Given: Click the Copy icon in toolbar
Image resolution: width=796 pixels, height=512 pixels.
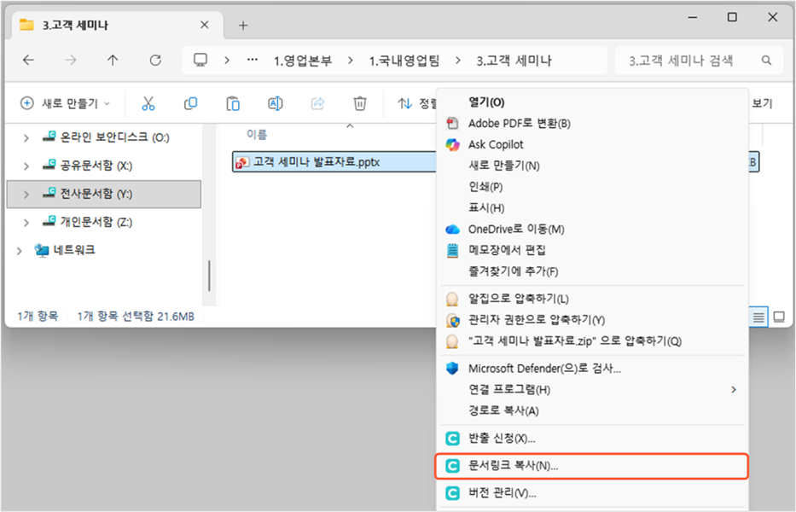Looking at the screenshot, I should pyautogui.click(x=190, y=103).
